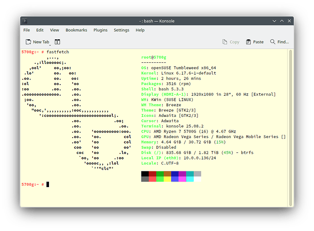Open the Settings menu
This screenshot has width=314, height=231.
(122, 30)
